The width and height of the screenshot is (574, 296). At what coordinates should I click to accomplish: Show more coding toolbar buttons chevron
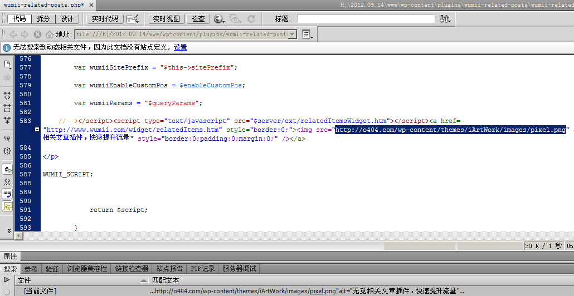[x=9, y=230]
